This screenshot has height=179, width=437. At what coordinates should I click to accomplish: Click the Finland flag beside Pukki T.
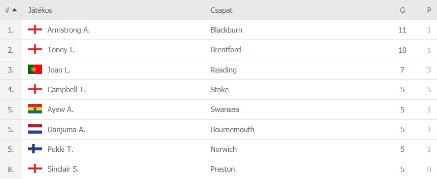click(x=35, y=149)
